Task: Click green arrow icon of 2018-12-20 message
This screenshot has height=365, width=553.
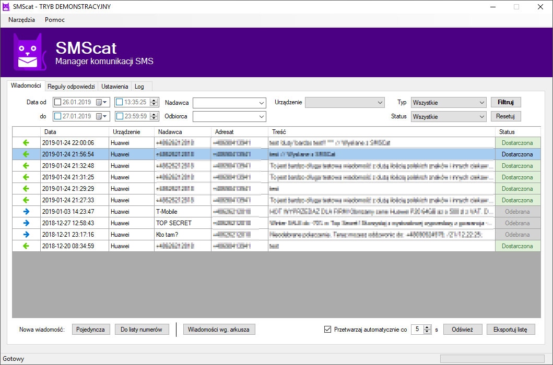Action: 26,246
